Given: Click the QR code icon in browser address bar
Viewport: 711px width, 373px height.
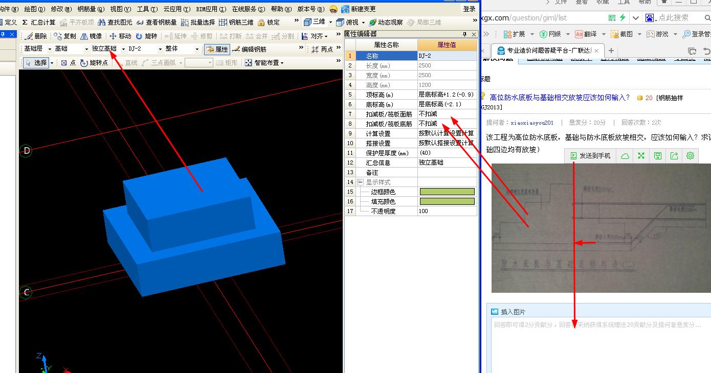Looking at the screenshot, I should coord(612,18).
